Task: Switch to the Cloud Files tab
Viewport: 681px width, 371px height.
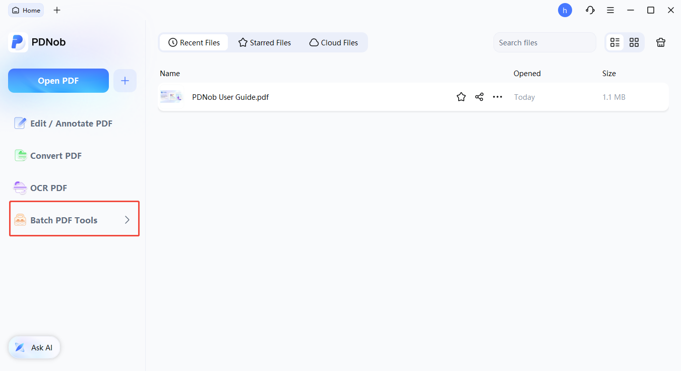Action: 333,42
